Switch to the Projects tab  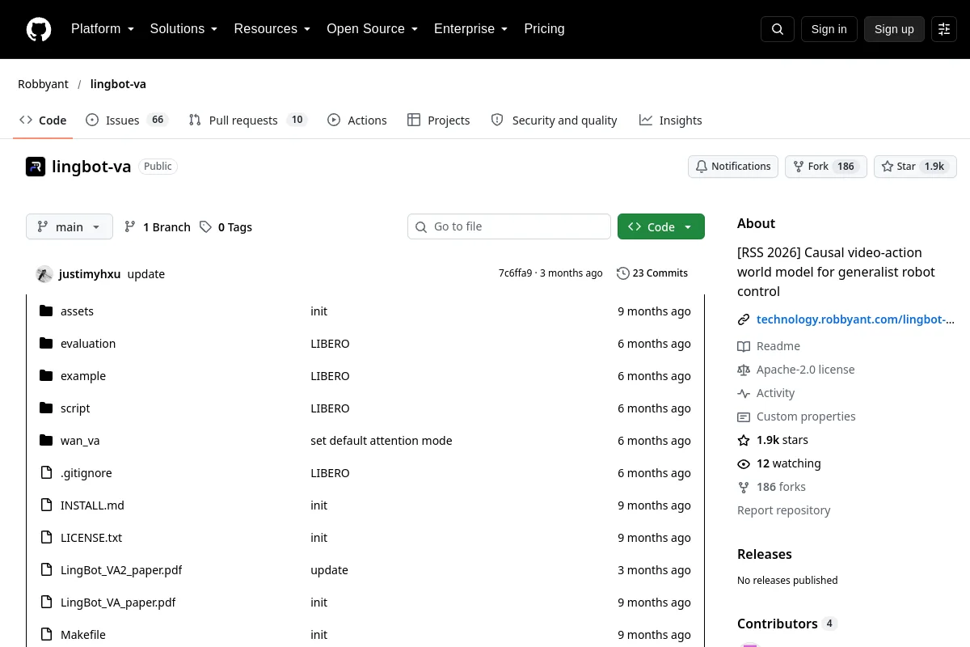(x=439, y=121)
